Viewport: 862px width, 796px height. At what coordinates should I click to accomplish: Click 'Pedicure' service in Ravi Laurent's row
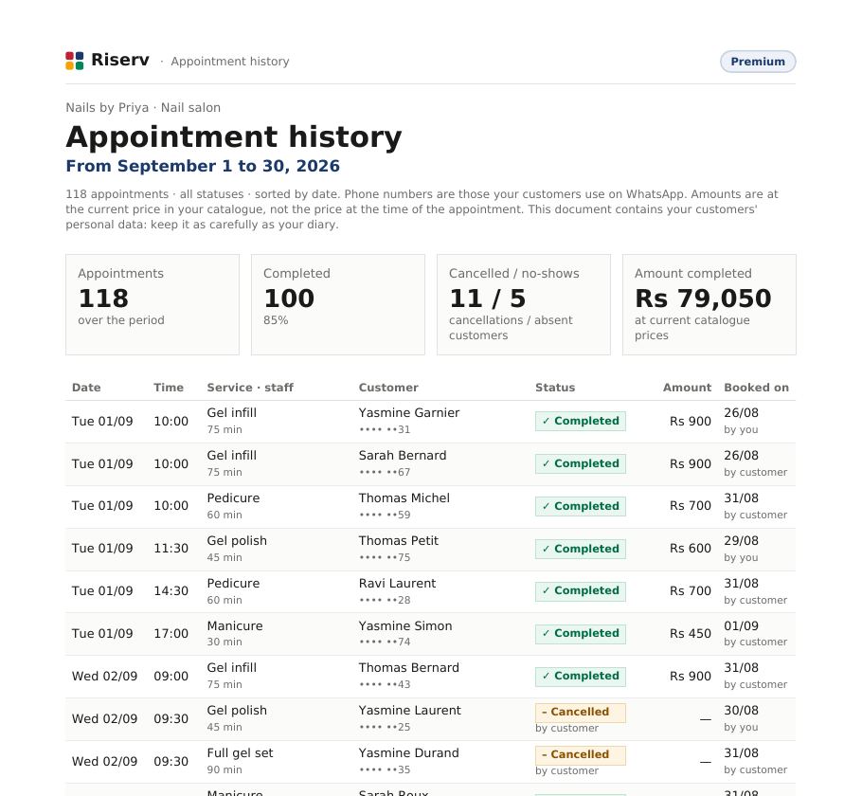pyautogui.click(x=233, y=583)
